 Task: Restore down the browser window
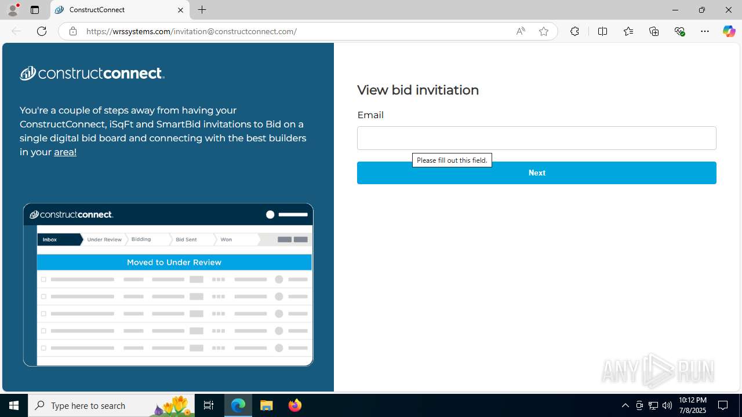(702, 10)
